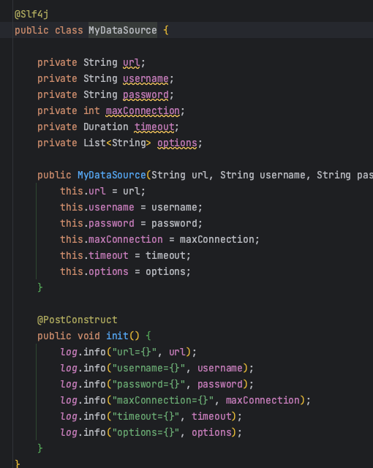
Task: Click the "maxConnection={}" string literal
Action: point(162,401)
